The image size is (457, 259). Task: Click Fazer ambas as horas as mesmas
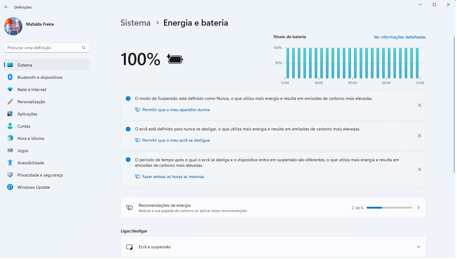click(x=173, y=177)
